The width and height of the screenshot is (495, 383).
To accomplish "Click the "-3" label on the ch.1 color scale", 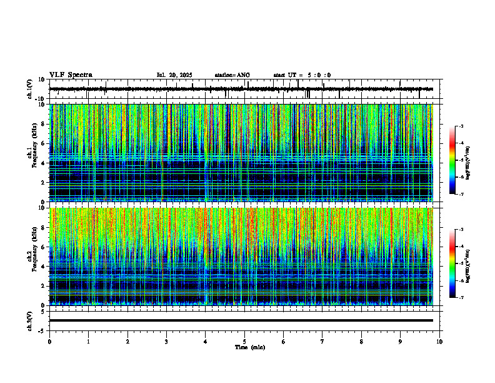I will (461, 126).
